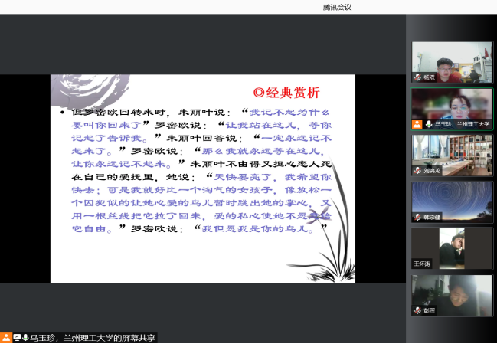
Task: Click the green microphone icon in bottom status bar
Action: 25,338
